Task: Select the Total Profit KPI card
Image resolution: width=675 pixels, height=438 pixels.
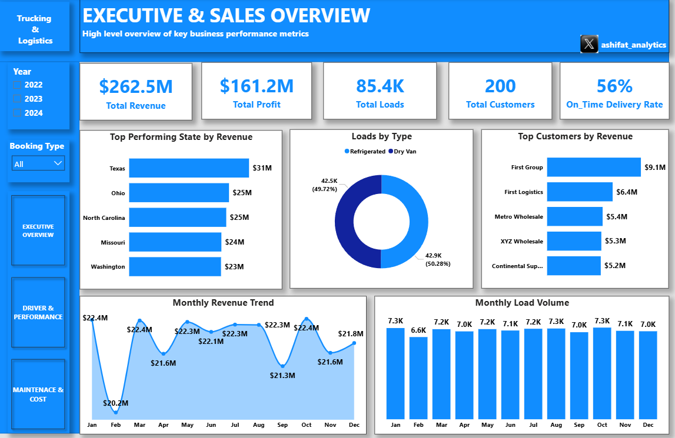Action: (257, 91)
